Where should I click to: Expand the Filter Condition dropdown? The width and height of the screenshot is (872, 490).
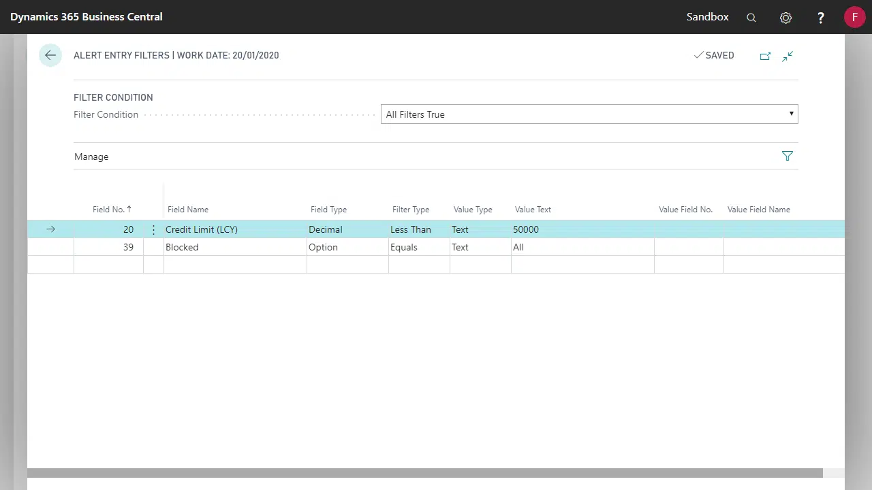click(x=589, y=114)
